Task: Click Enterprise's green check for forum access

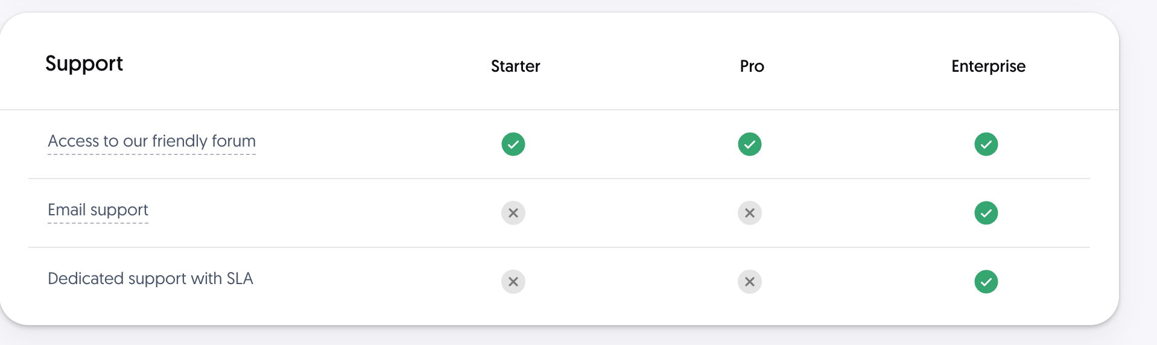Action: (x=986, y=144)
